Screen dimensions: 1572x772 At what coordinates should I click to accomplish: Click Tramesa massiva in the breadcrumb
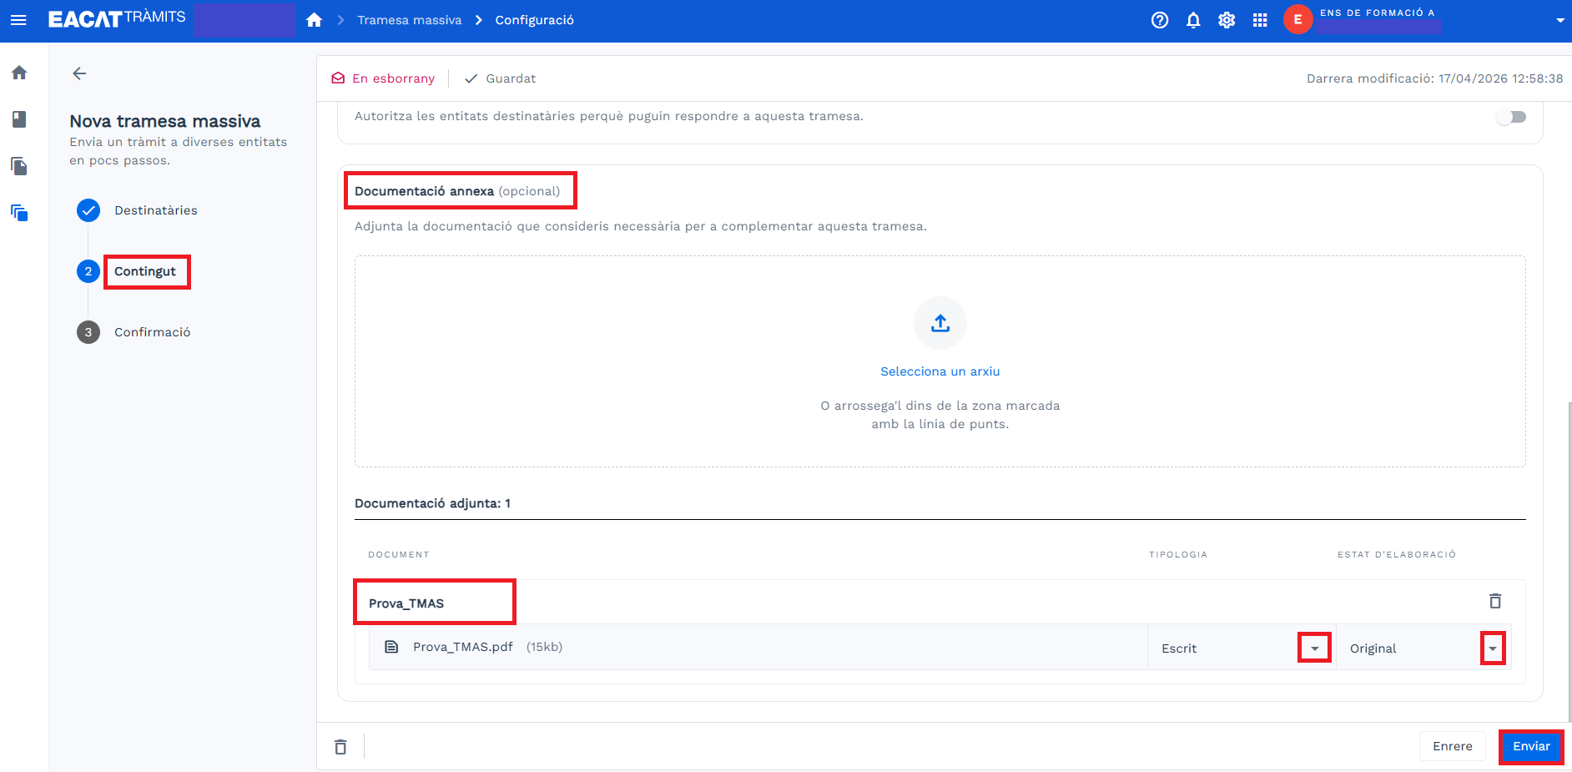click(409, 20)
